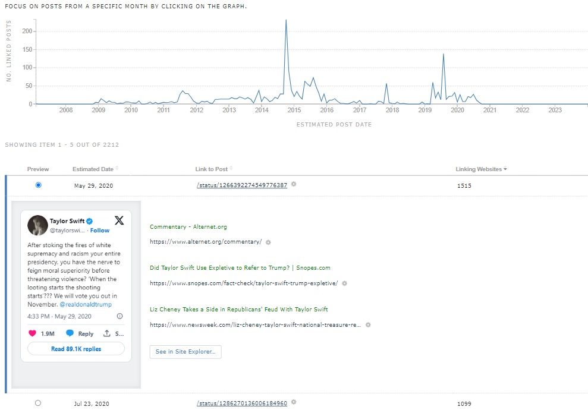Click the heart icon to like the tweet

pos(34,333)
